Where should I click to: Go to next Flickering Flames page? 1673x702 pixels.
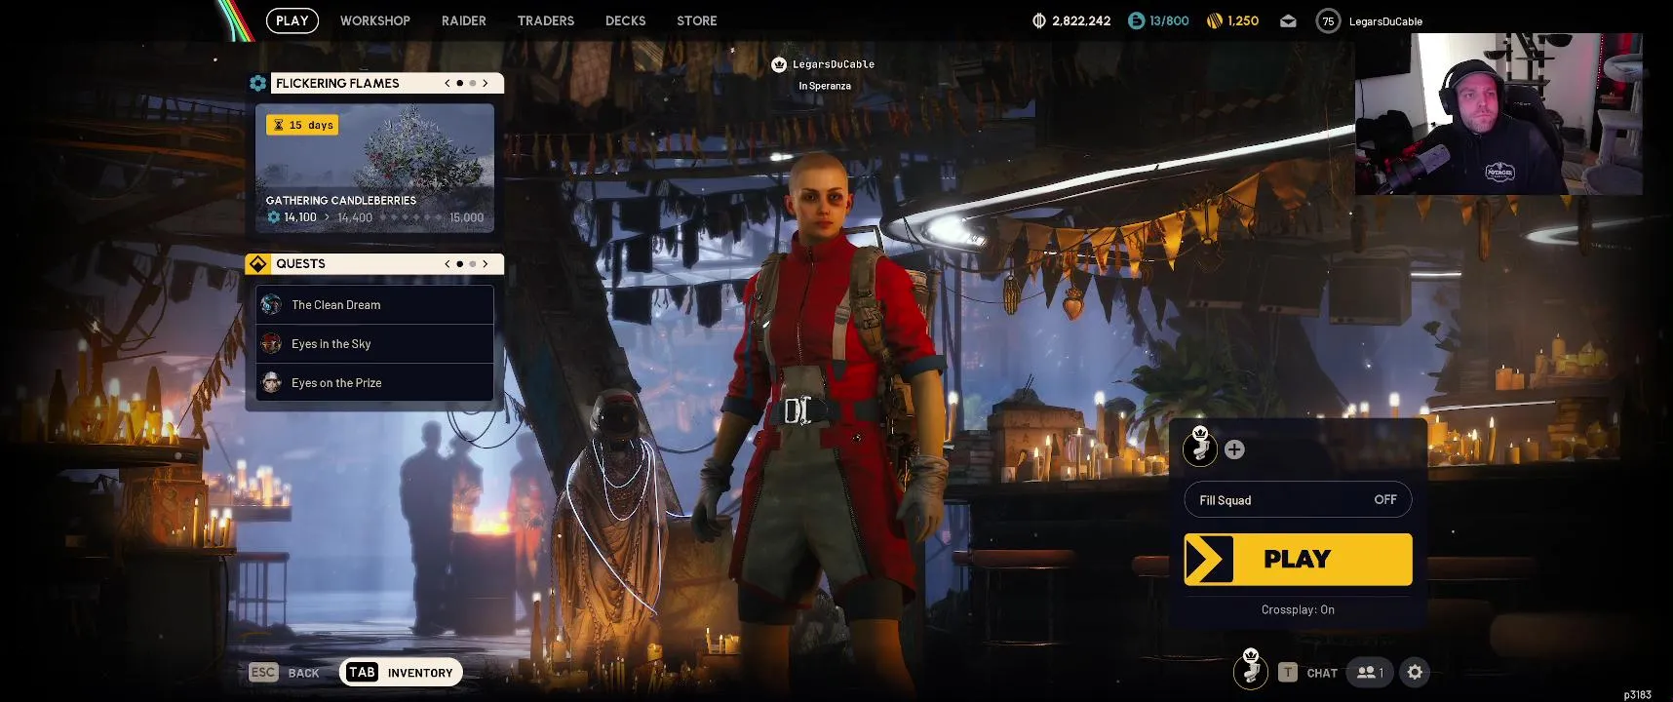[485, 83]
